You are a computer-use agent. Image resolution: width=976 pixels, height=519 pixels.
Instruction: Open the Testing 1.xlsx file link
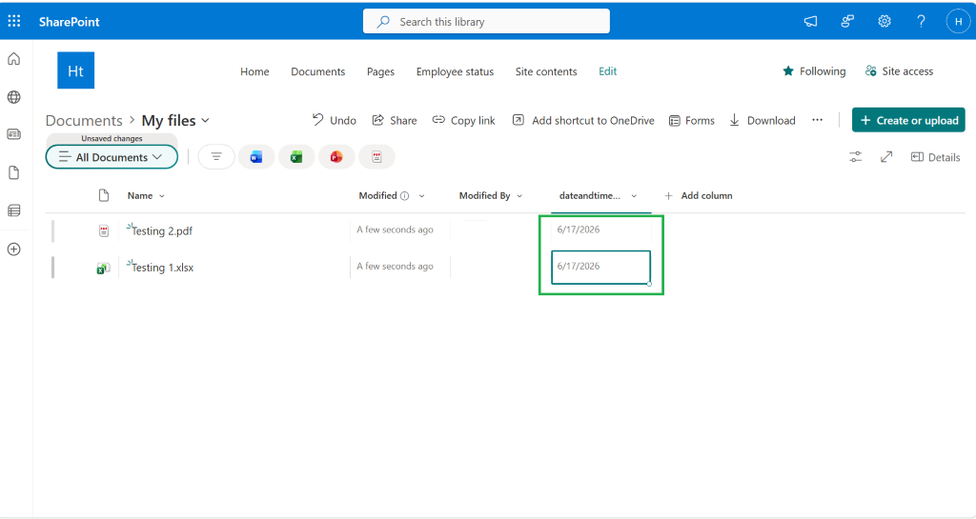(x=162, y=268)
